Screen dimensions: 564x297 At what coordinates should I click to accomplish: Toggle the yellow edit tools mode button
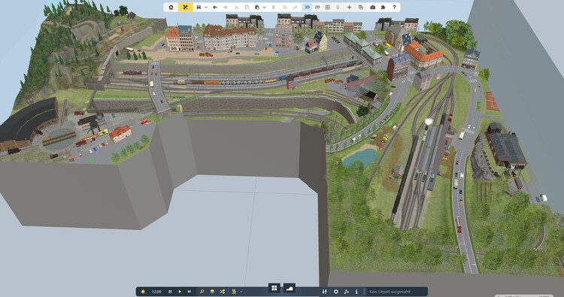185,8
